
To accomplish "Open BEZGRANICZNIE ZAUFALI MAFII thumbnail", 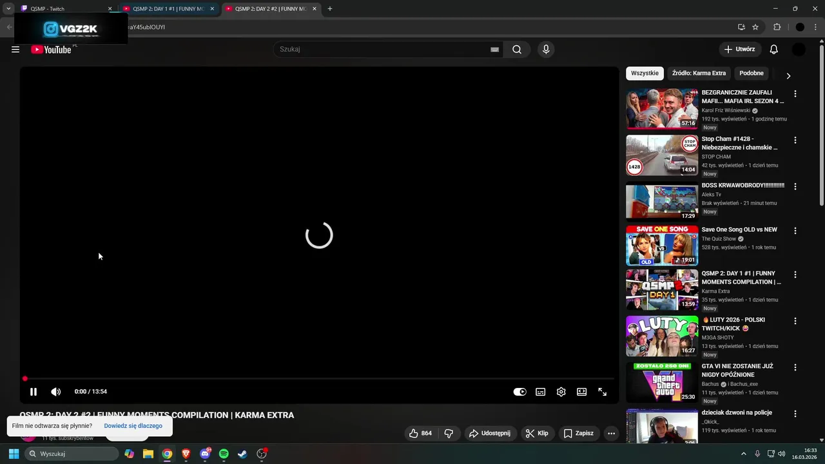I will click(x=662, y=109).
